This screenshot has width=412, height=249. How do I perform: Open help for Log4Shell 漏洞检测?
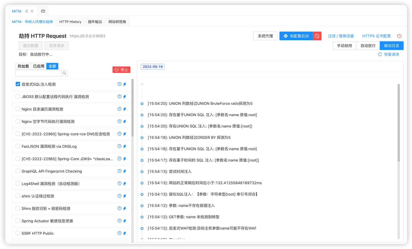(x=120, y=183)
